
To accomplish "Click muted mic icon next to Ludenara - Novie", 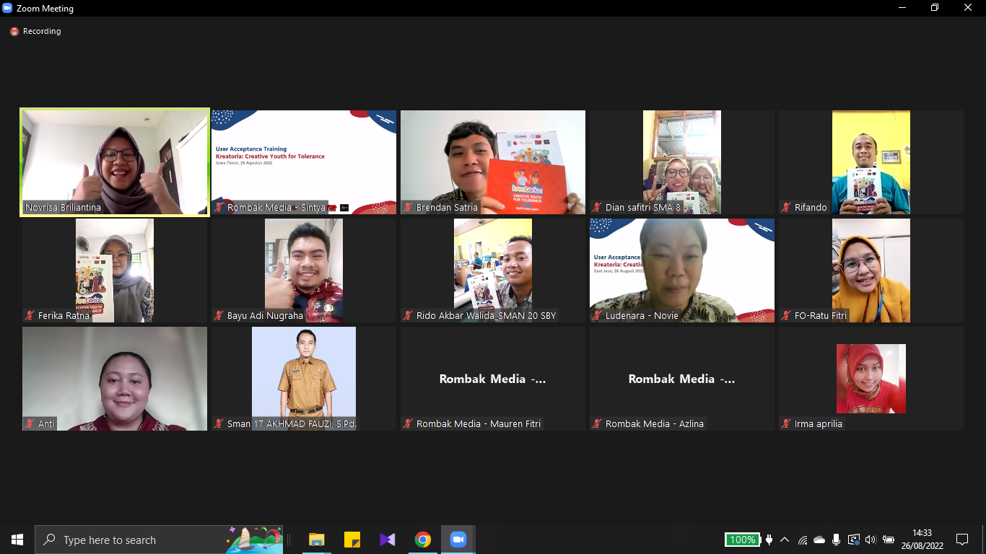I will (x=598, y=316).
